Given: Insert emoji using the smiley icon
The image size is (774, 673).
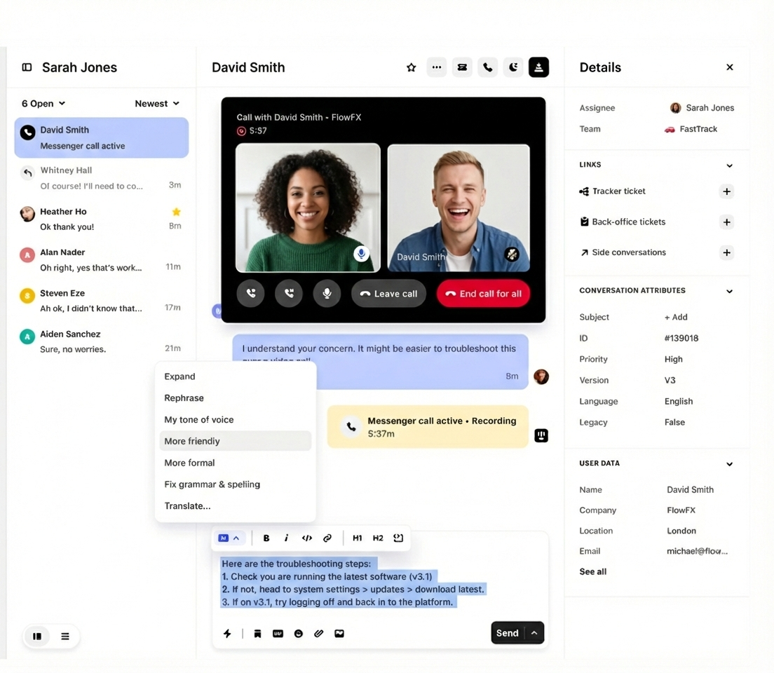Looking at the screenshot, I should click(x=299, y=634).
